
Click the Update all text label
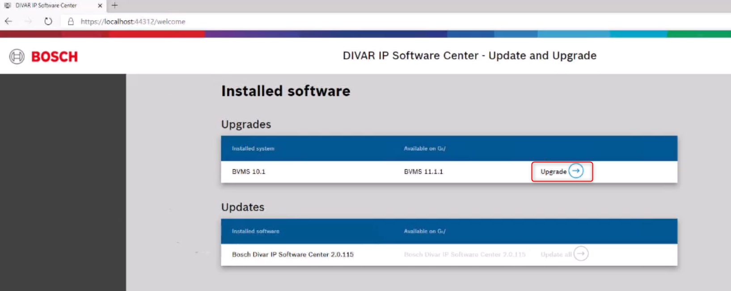556,254
